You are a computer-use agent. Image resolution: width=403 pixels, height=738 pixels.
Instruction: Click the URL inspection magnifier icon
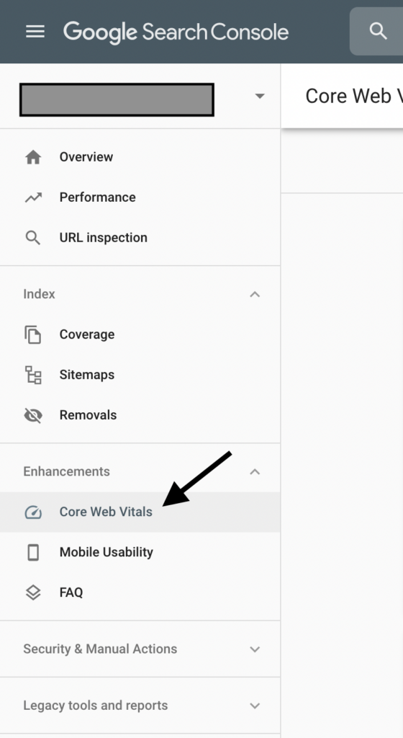(x=33, y=238)
